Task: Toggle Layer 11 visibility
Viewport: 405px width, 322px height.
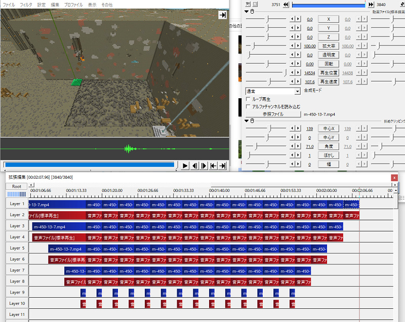Action: click(17, 315)
